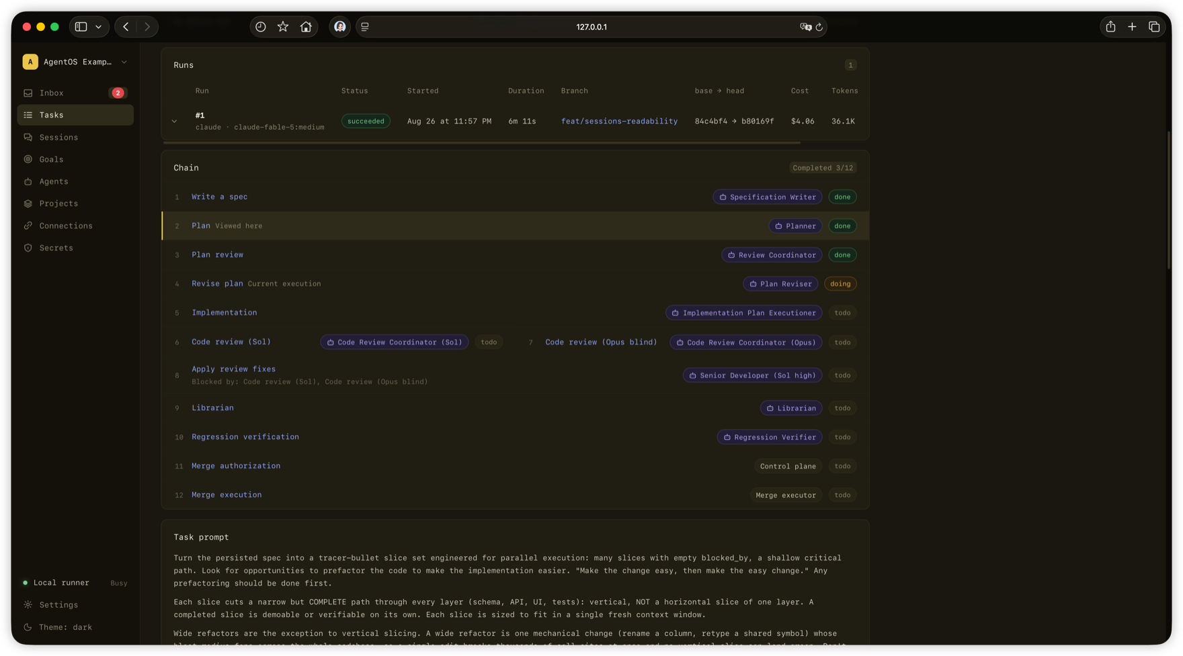Open the Merge authorization step

(x=236, y=466)
